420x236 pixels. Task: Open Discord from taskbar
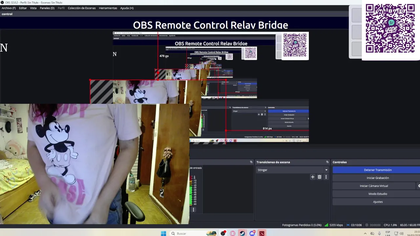pyautogui.click(x=252, y=233)
